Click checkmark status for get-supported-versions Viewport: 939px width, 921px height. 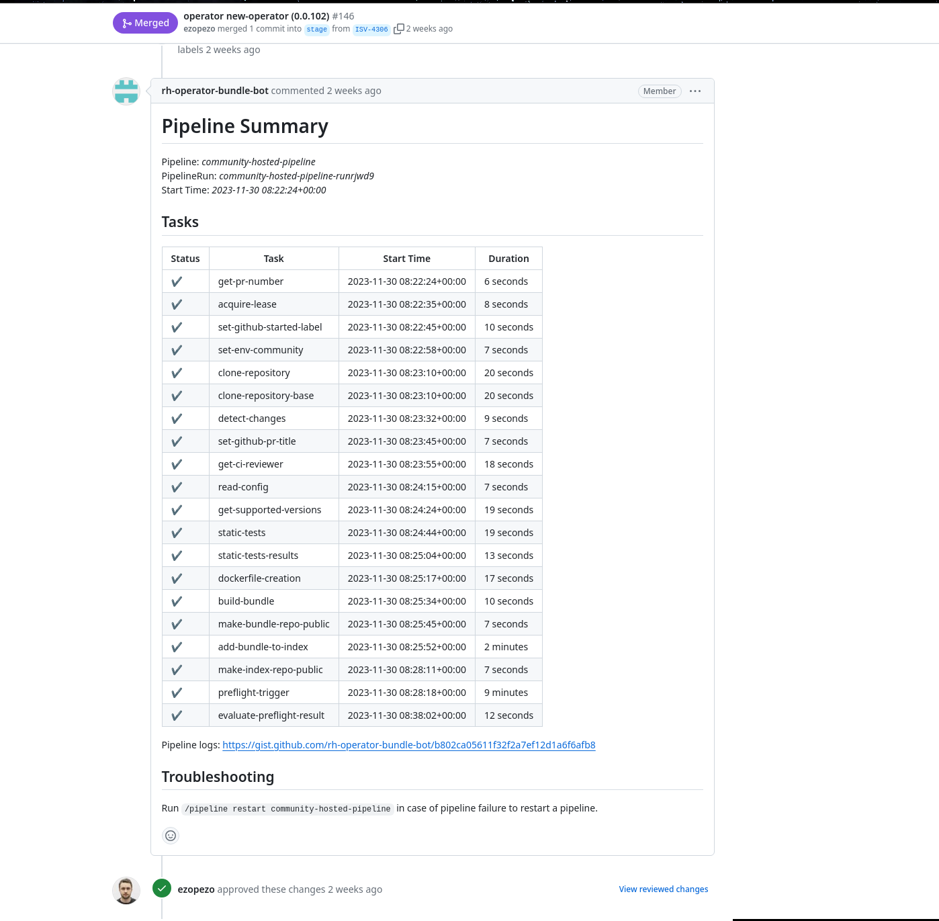[177, 510]
